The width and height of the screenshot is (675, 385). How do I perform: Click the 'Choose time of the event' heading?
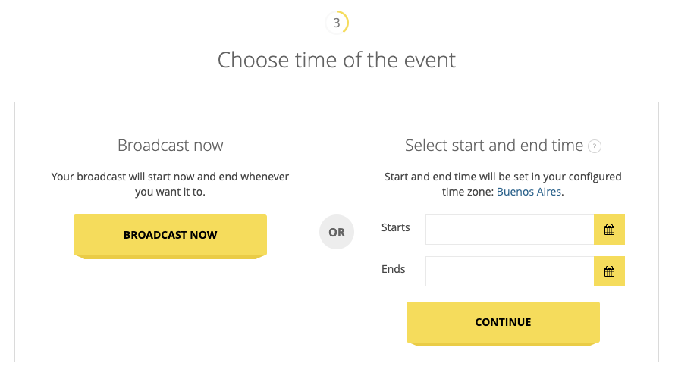coord(337,60)
